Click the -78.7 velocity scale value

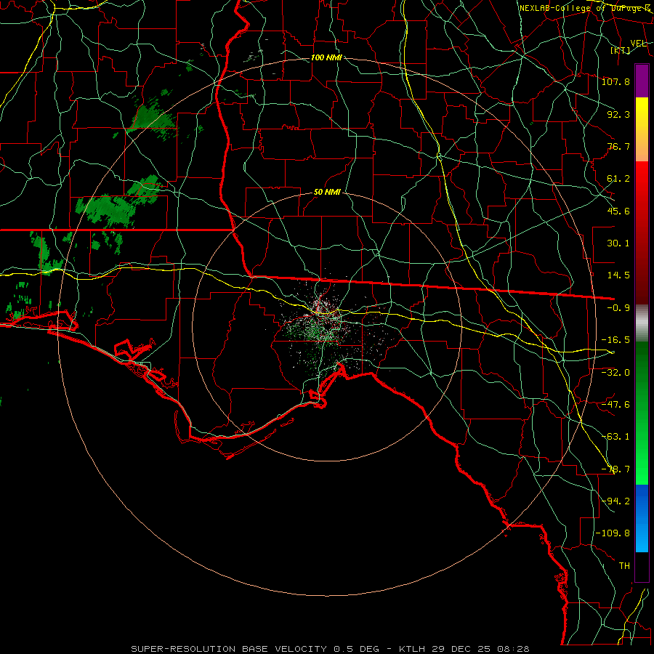coord(615,469)
